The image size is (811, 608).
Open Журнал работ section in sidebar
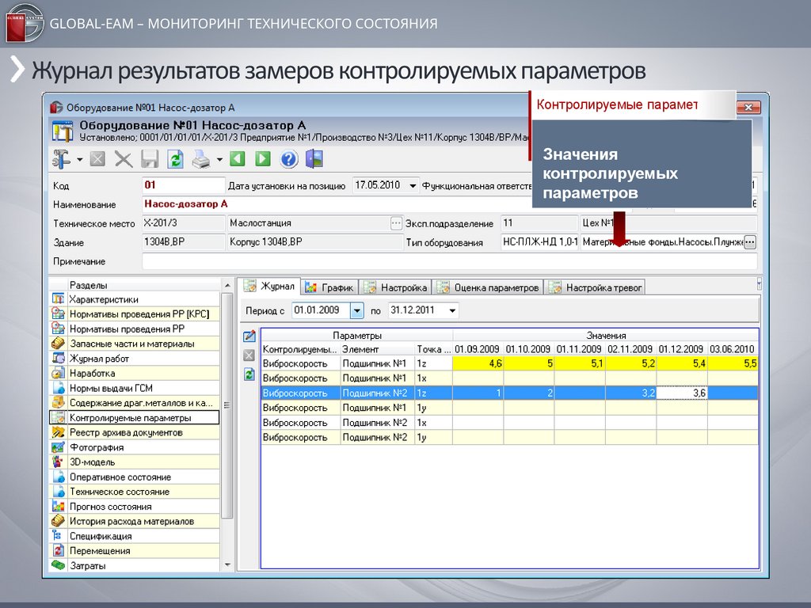tap(99, 359)
